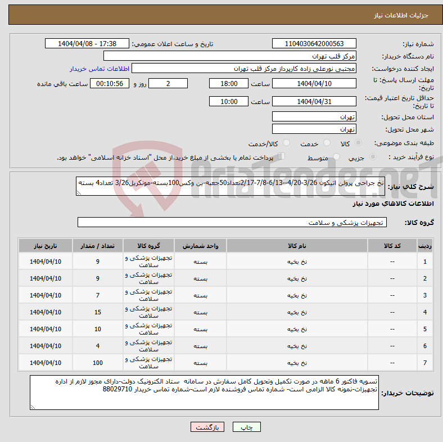
Task: Click quantity 15 in row 4
Action: pos(98,312)
